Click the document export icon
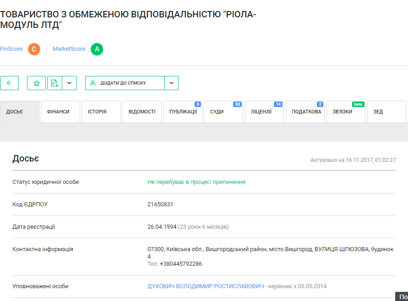408x301 pixels. [x=54, y=83]
